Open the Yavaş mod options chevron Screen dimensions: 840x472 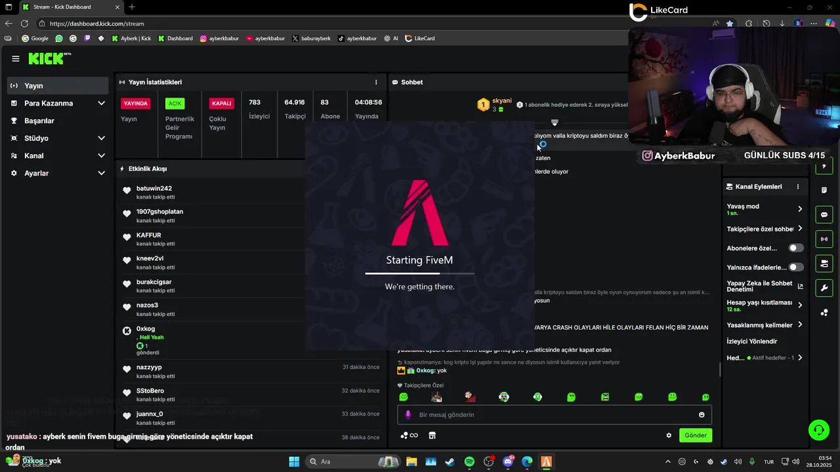800,209
